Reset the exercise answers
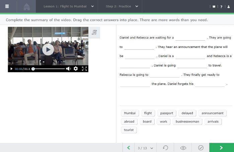 pyautogui.click(x=165, y=148)
